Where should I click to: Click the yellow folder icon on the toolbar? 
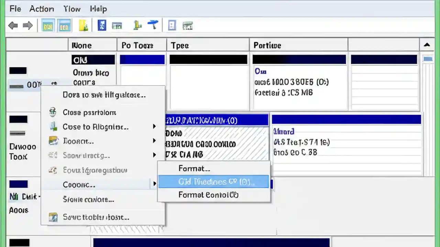click(84, 25)
